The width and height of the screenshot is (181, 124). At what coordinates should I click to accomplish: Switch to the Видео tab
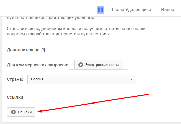pos(168,10)
